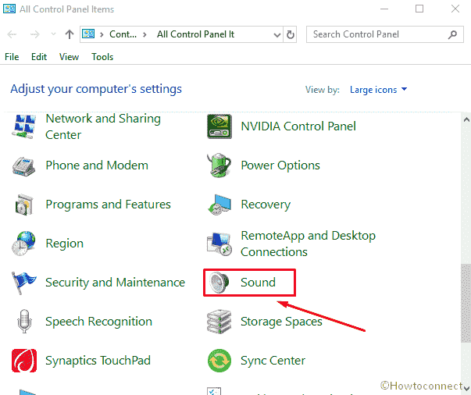Click the Sync Center green icon
The image size is (471, 395).
pos(219,361)
